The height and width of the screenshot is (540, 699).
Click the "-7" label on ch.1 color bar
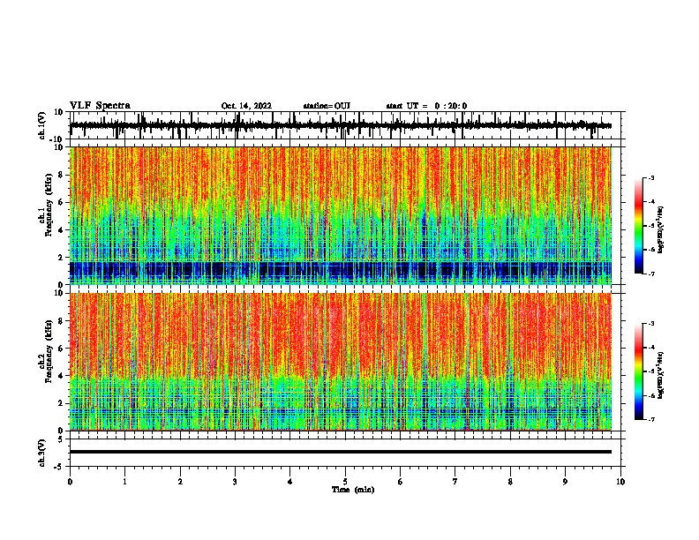pos(650,274)
